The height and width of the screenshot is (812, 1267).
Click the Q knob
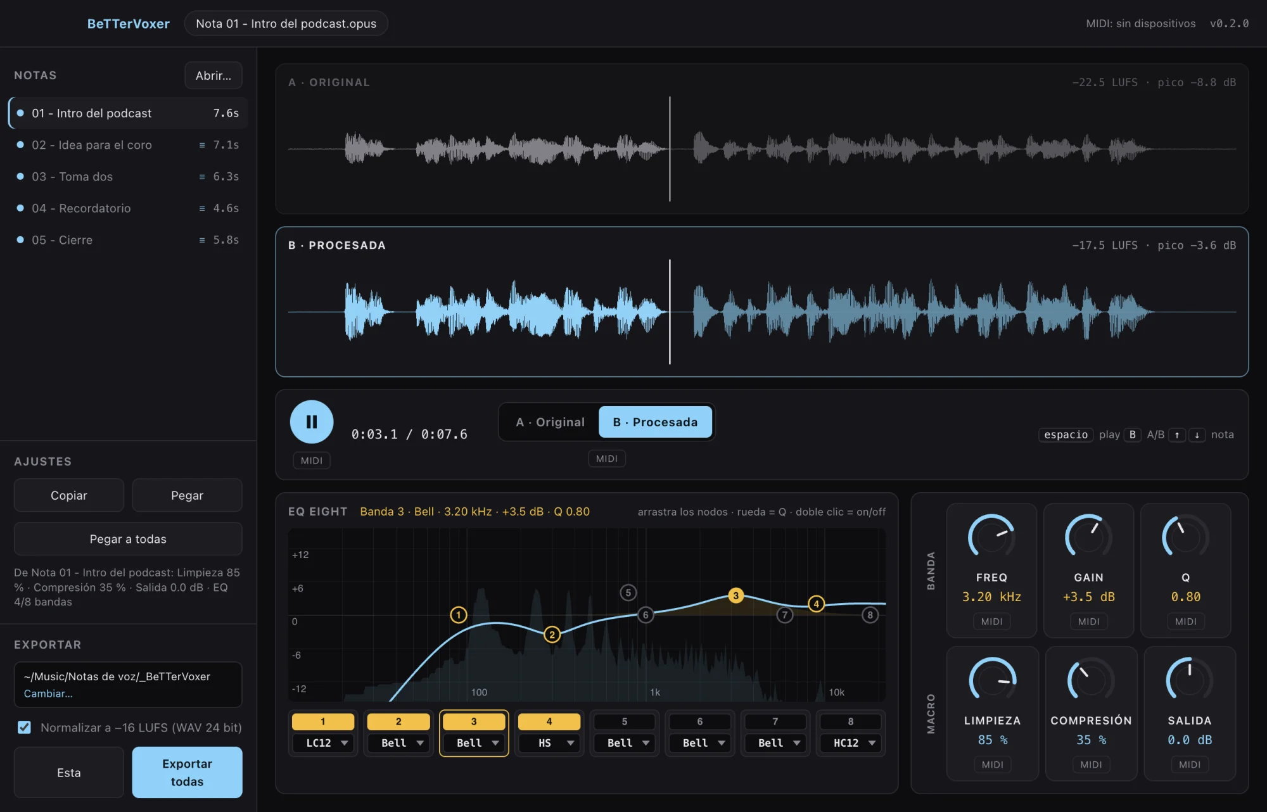point(1185,537)
